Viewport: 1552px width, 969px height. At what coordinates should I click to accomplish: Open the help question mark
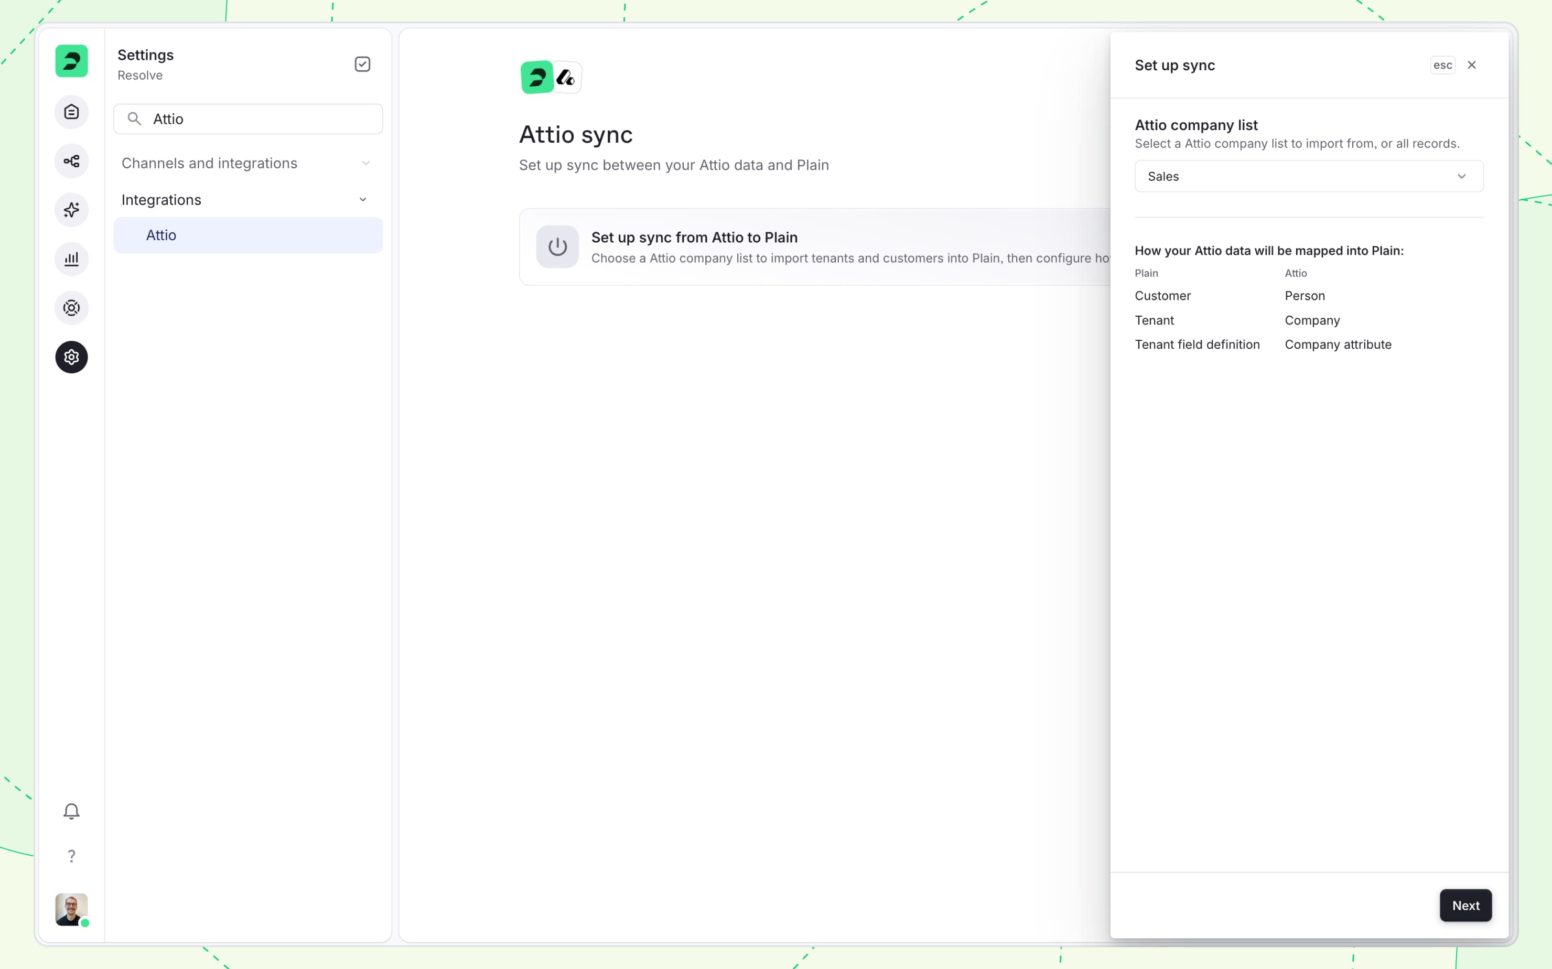click(x=71, y=856)
